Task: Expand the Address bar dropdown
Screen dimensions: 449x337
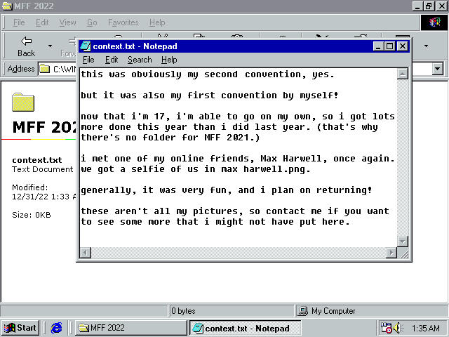Action: pyautogui.click(x=438, y=69)
